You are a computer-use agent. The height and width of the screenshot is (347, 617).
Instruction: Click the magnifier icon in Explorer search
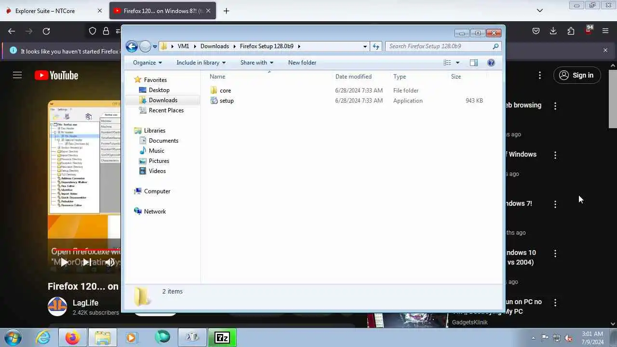496,46
